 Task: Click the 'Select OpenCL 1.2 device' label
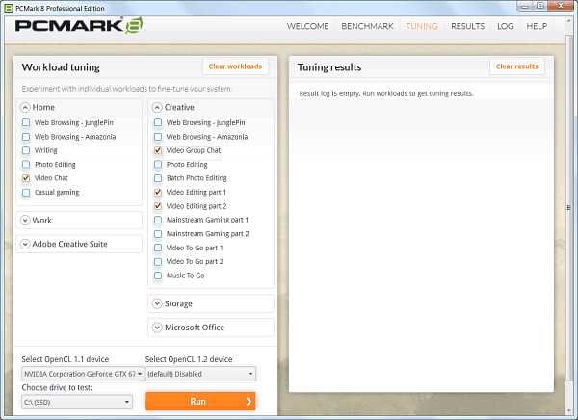pyautogui.click(x=189, y=359)
